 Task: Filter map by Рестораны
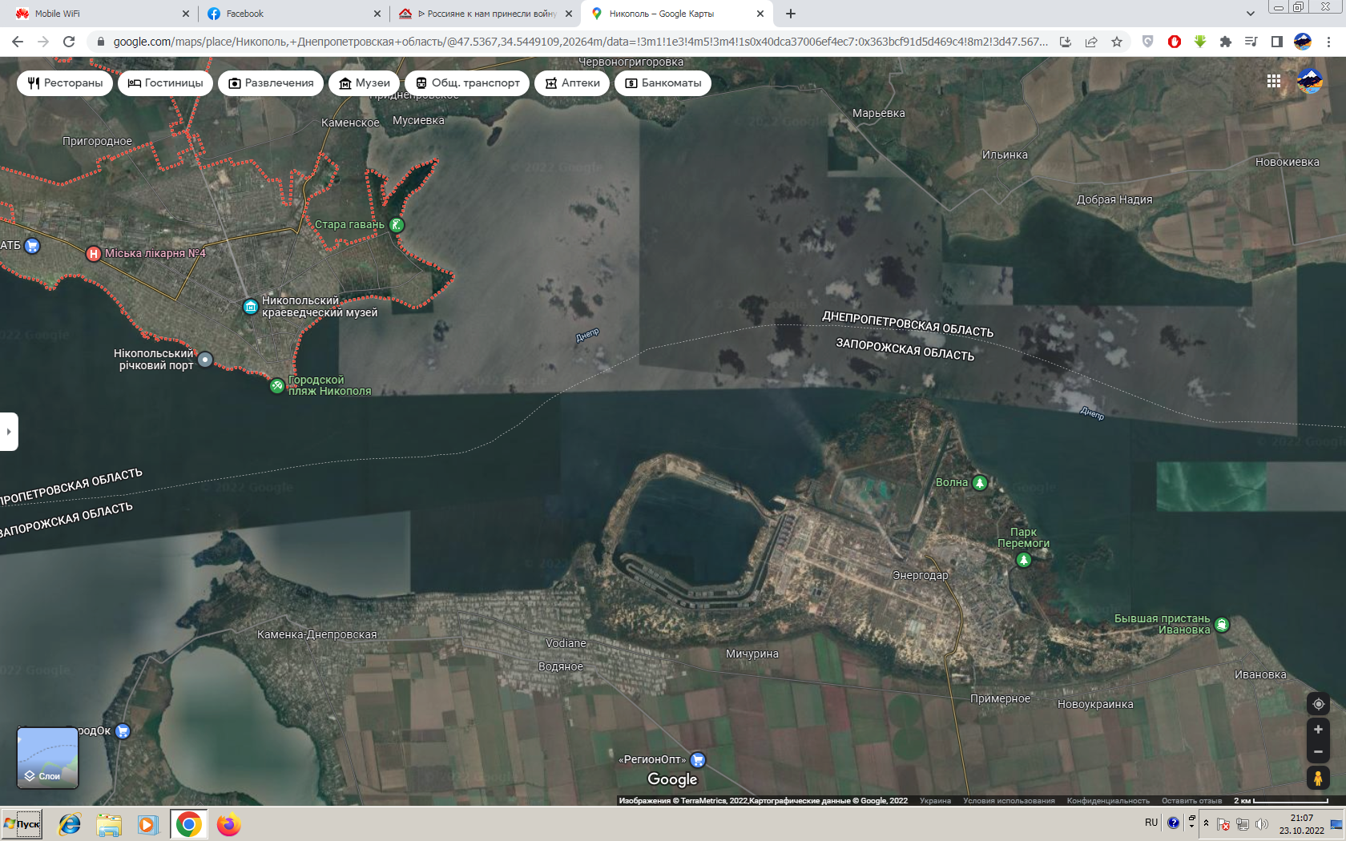pos(65,83)
